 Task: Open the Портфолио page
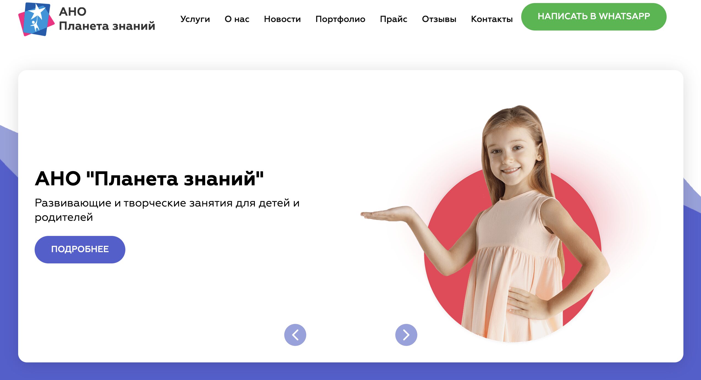340,19
